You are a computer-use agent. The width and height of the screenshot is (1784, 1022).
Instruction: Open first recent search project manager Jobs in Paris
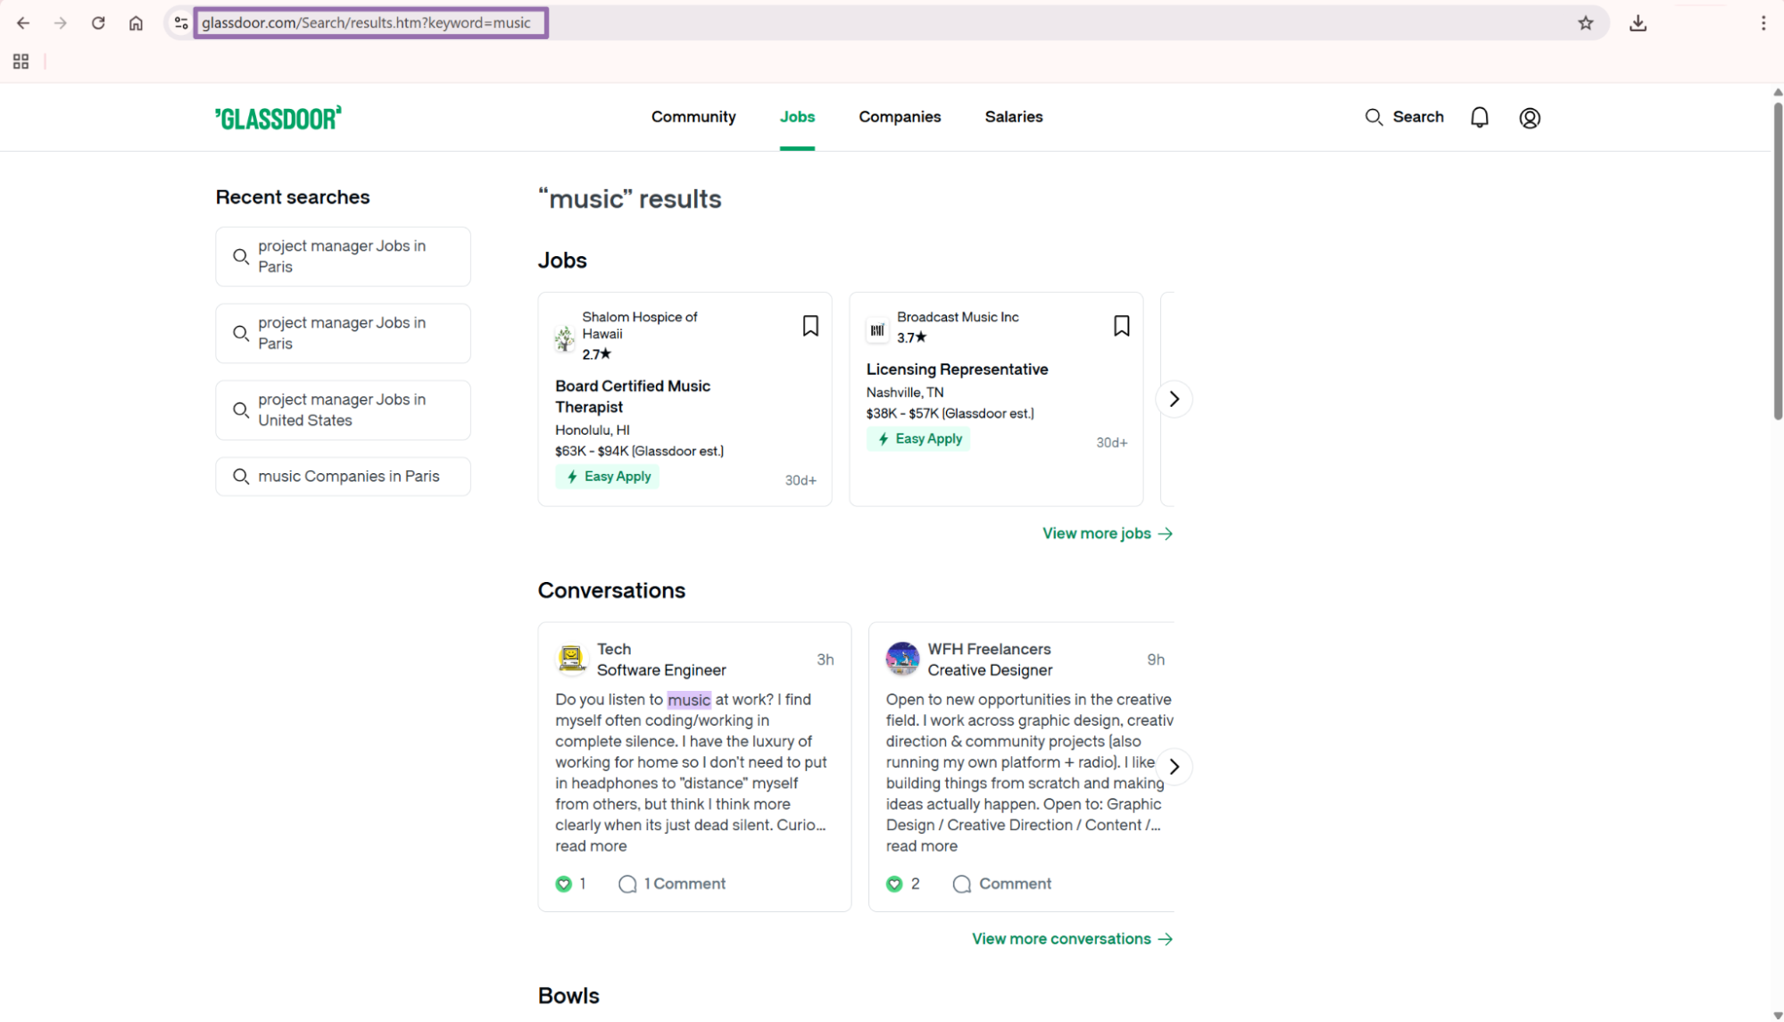343,256
